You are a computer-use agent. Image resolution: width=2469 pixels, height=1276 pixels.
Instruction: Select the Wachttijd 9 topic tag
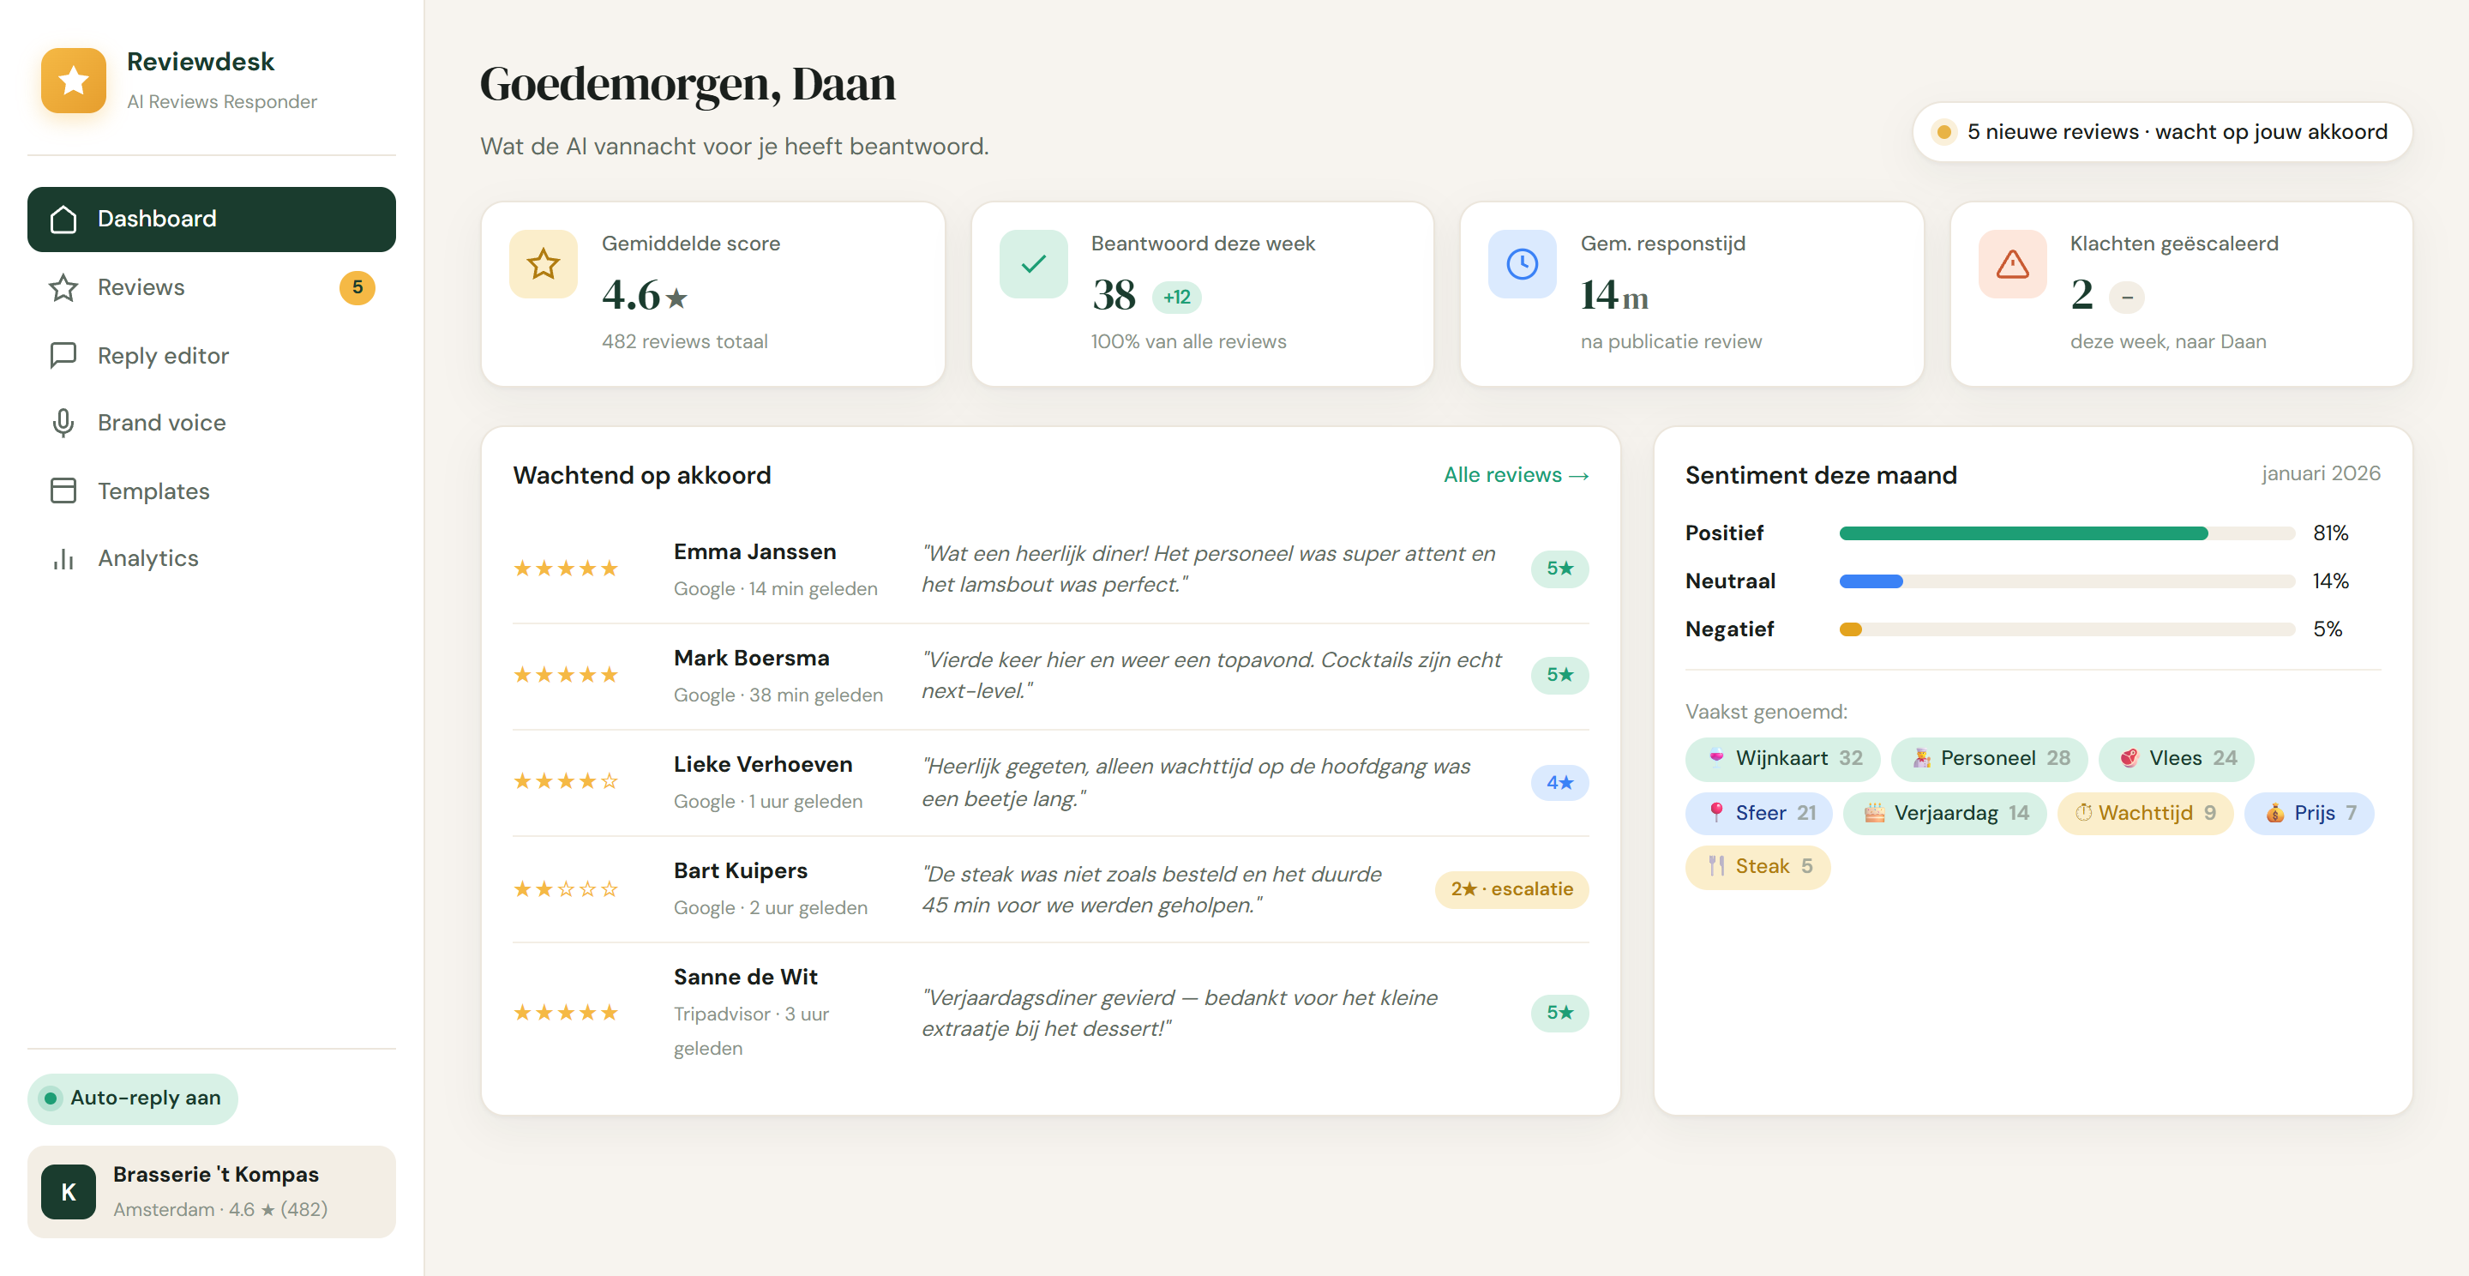click(x=2145, y=813)
